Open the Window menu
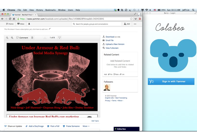This screenshot has width=197, height=140. [62, 10]
